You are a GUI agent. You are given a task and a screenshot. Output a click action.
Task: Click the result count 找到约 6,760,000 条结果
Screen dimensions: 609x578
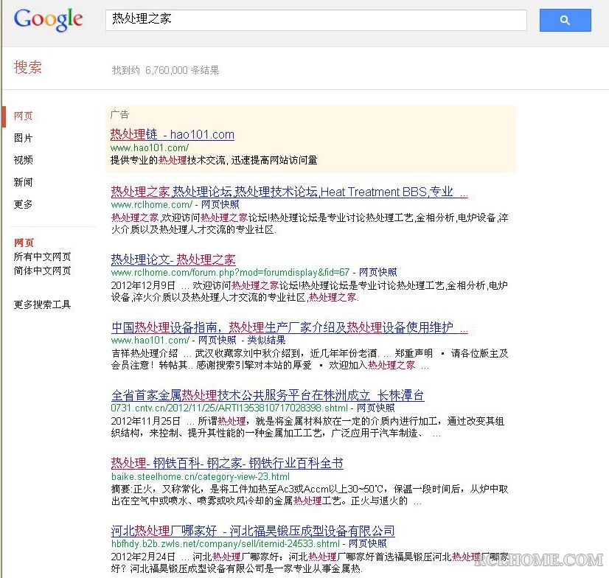point(165,70)
